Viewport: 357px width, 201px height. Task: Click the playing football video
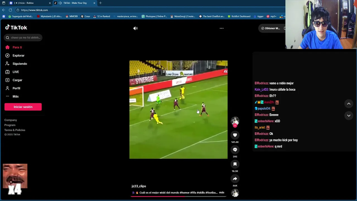(178, 110)
